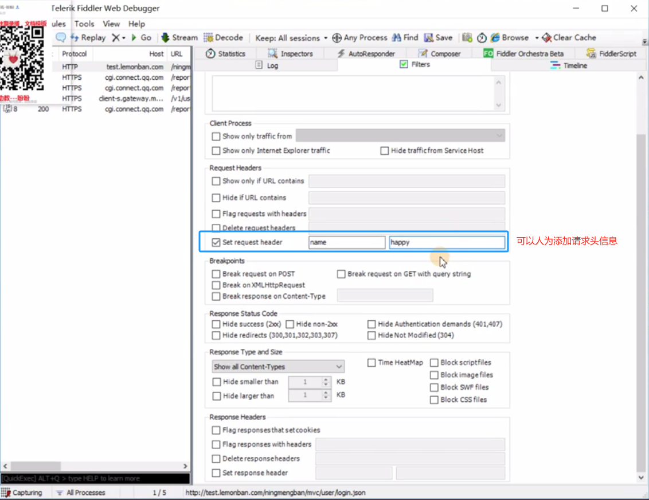Click the Inspectors magnifier tab icon
The width and height of the screenshot is (649, 500).
point(272,53)
